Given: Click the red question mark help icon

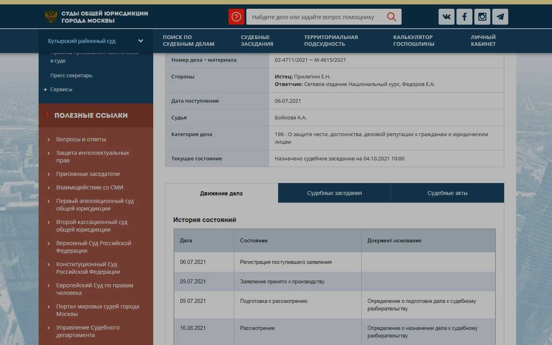Looking at the screenshot, I should [x=236, y=17].
